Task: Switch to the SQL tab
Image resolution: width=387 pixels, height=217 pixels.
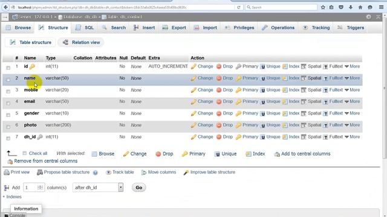Action: (85, 28)
